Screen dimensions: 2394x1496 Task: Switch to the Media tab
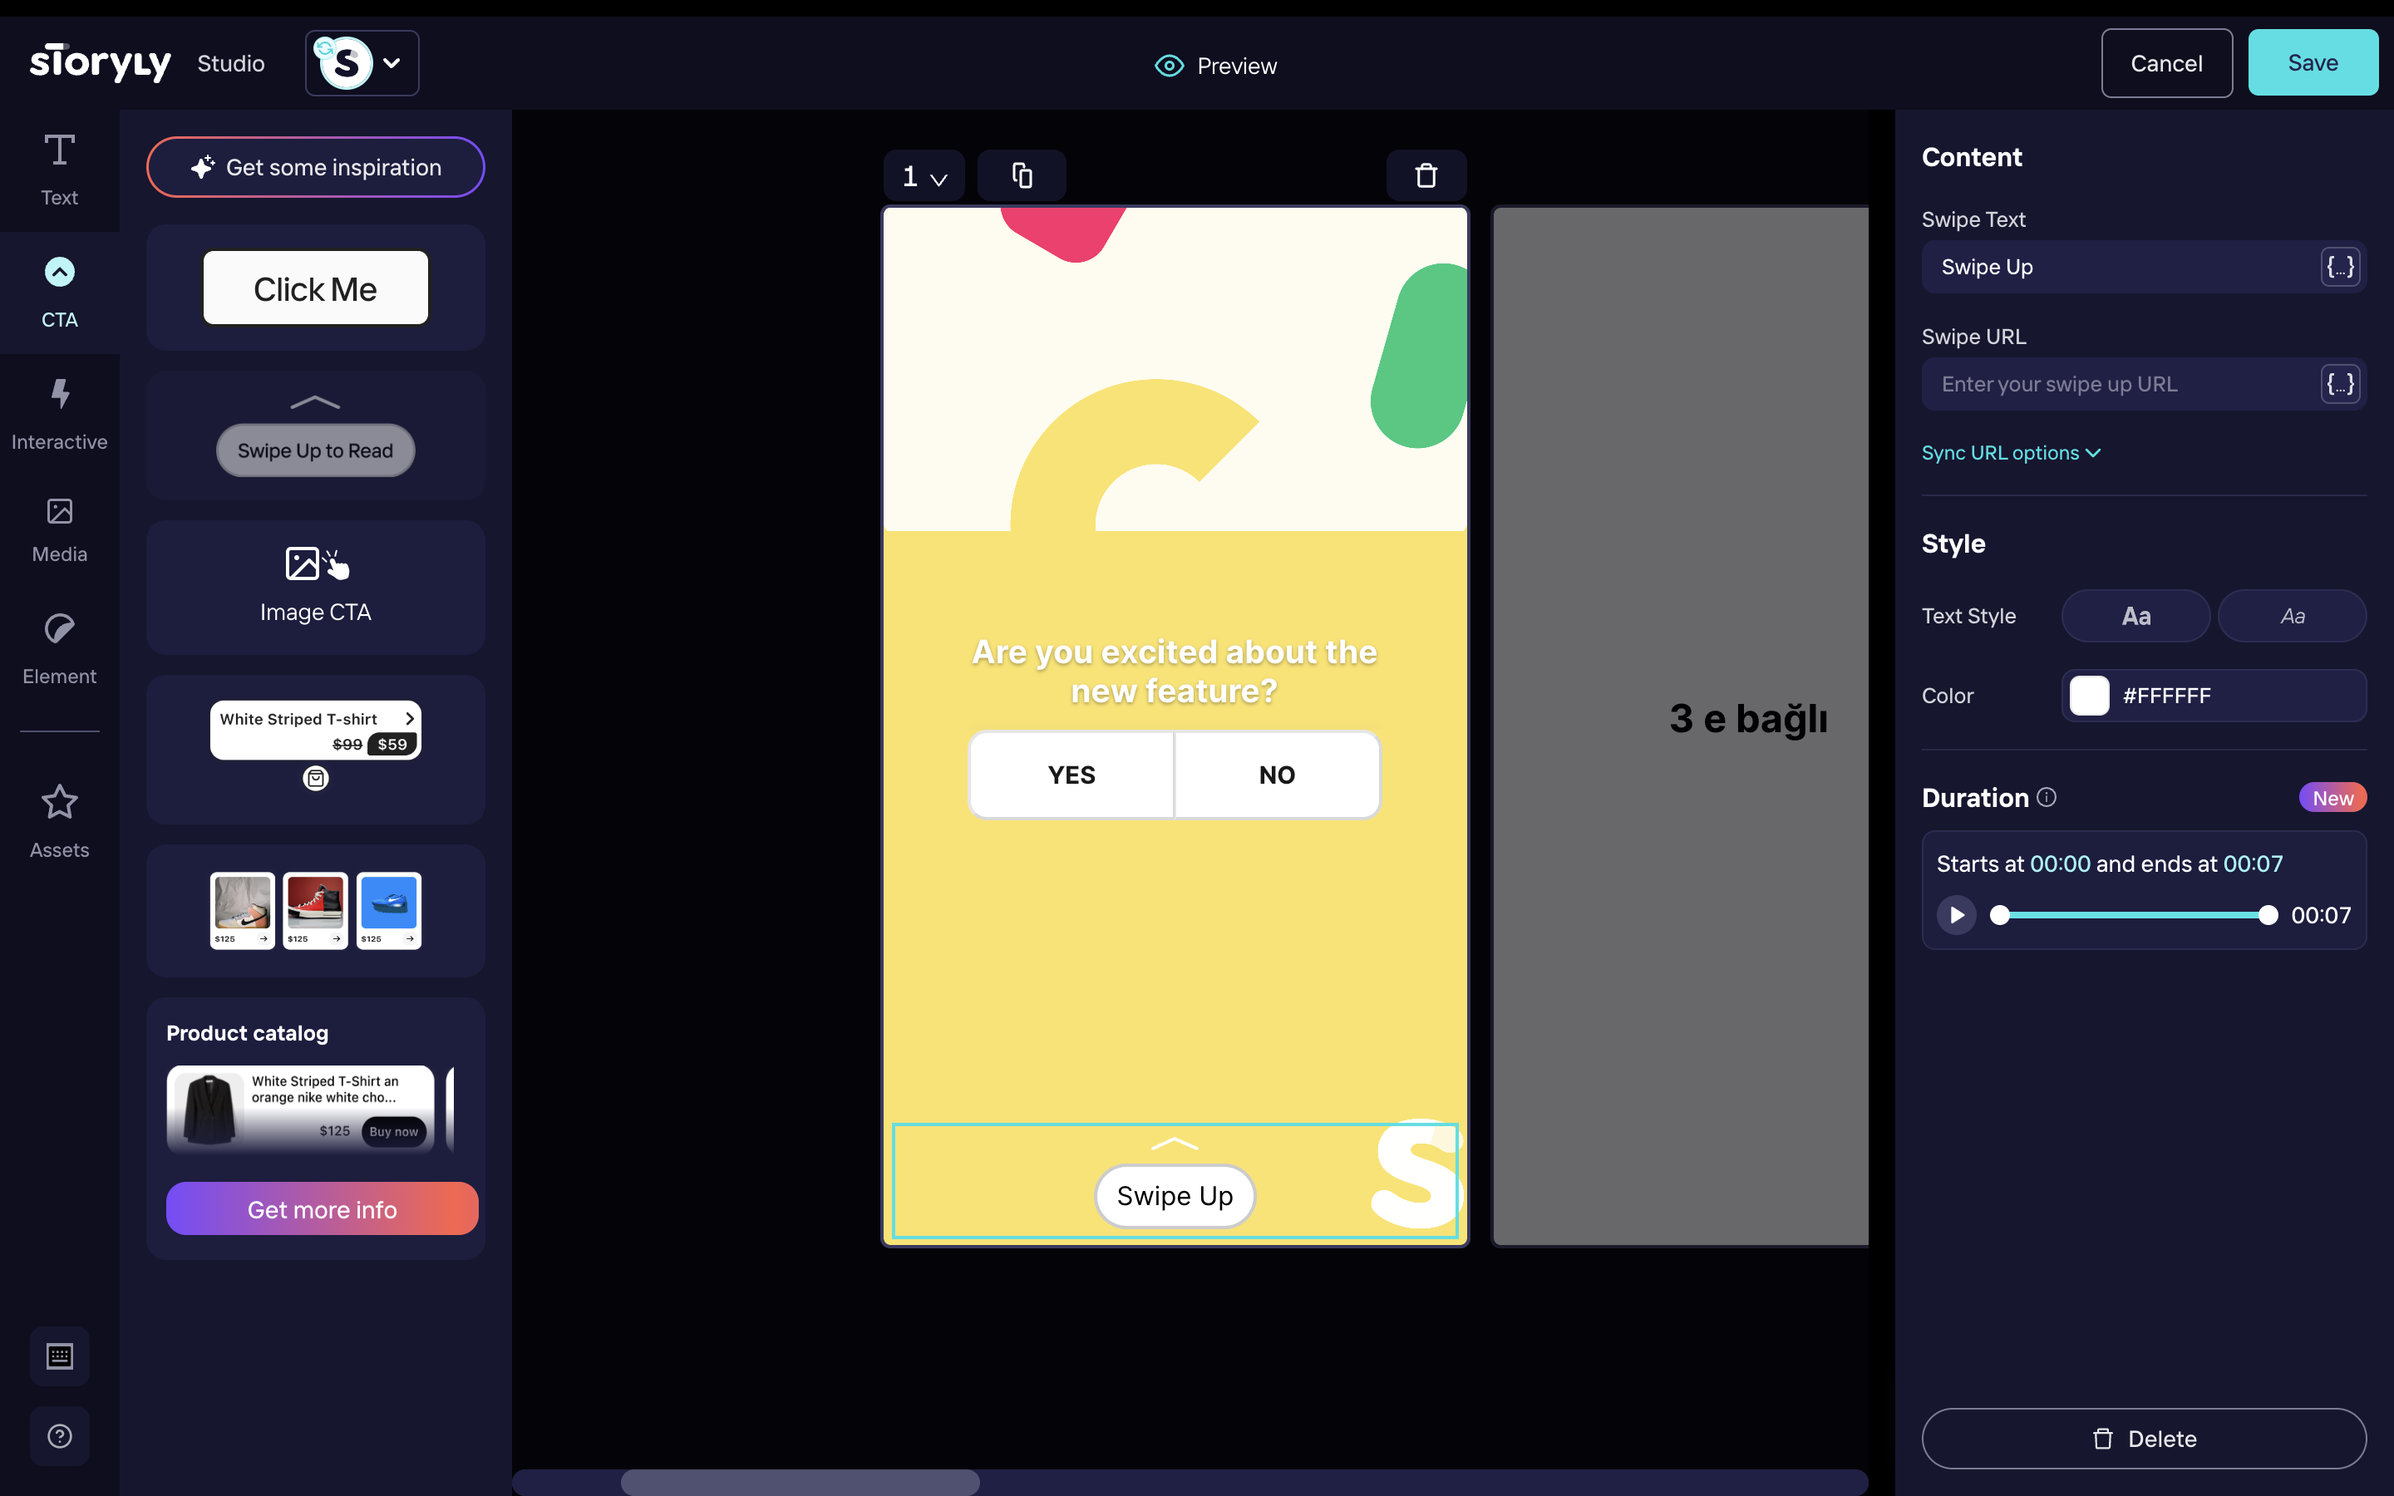[x=59, y=530]
